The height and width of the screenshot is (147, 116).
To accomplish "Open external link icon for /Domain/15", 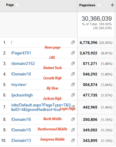I will [x=73, y=130].
